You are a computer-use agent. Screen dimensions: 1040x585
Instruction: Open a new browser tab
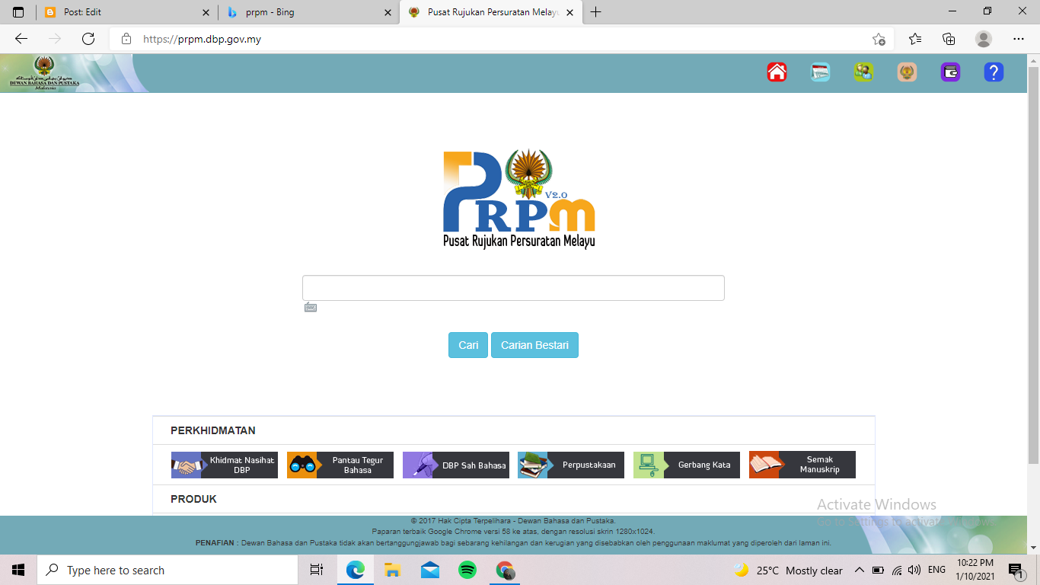point(595,12)
